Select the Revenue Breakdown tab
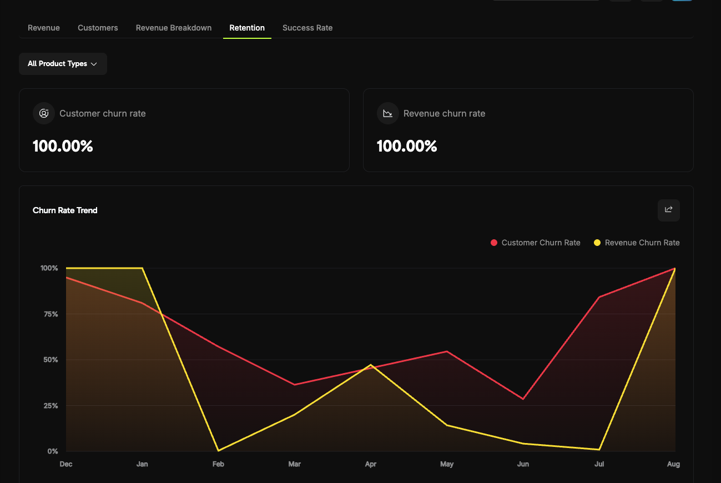The width and height of the screenshot is (721, 483). [x=173, y=28]
